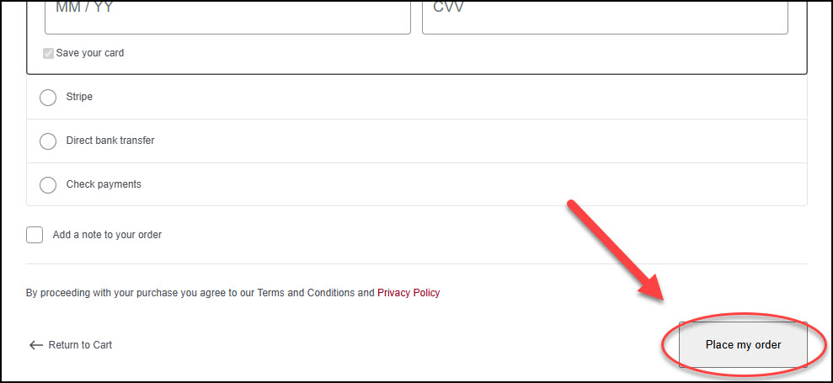Click the 'Check payments' label text
The width and height of the screenshot is (833, 383).
104,184
